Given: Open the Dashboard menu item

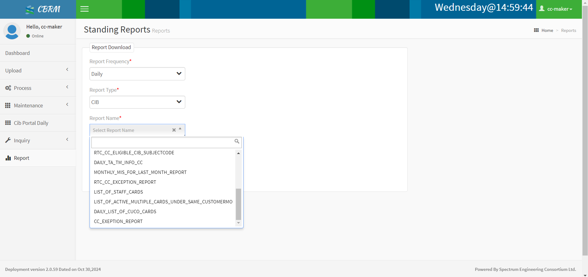Looking at the screenshot, I should 38,53.
